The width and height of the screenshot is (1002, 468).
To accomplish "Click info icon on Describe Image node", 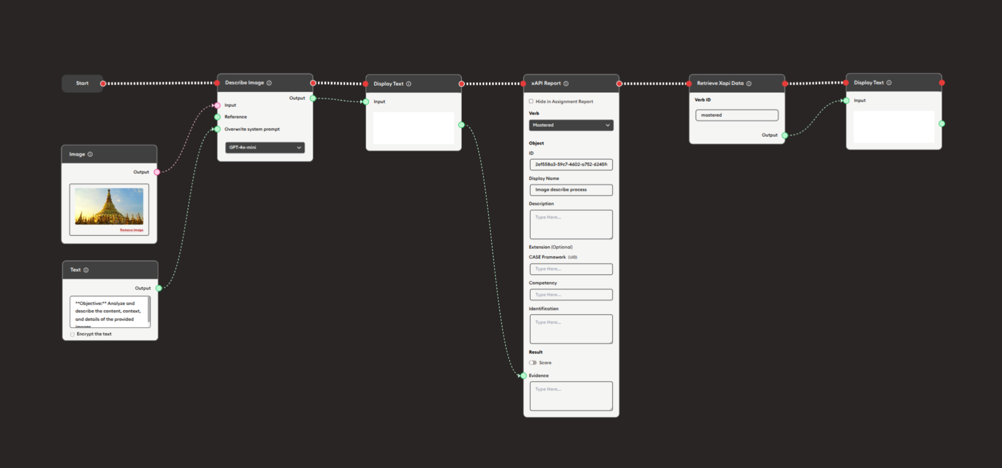I will click(269, 83).
